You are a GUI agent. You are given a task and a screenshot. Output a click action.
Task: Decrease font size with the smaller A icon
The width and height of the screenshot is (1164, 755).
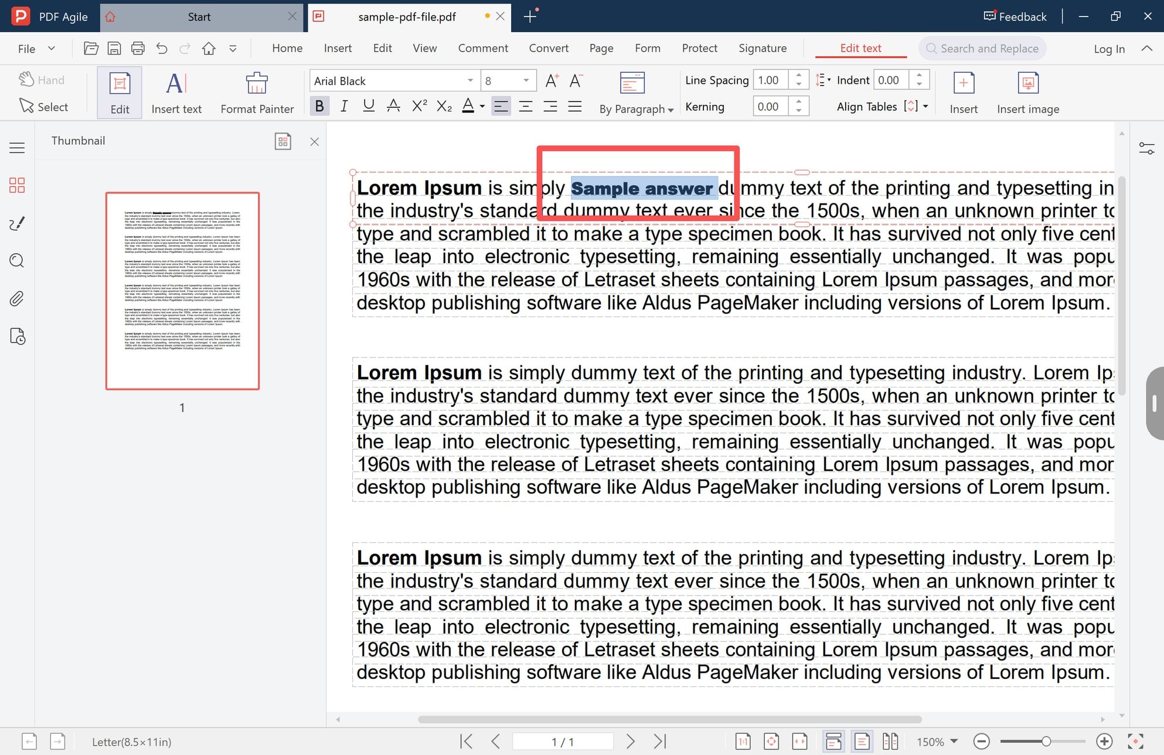tap(576, 81)
